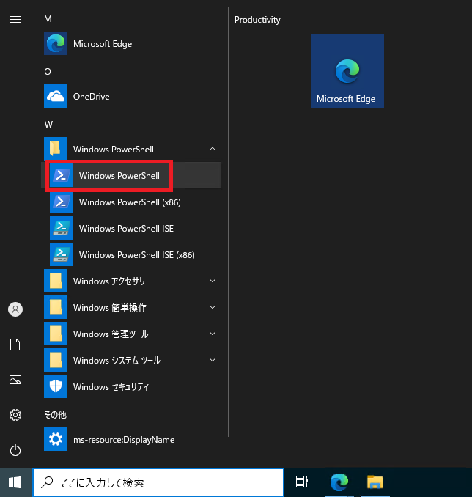This screenshot has height=497, width=472.
Task: Open Settings via the sidebar gear icon
Action: click(x=15, y=415)
